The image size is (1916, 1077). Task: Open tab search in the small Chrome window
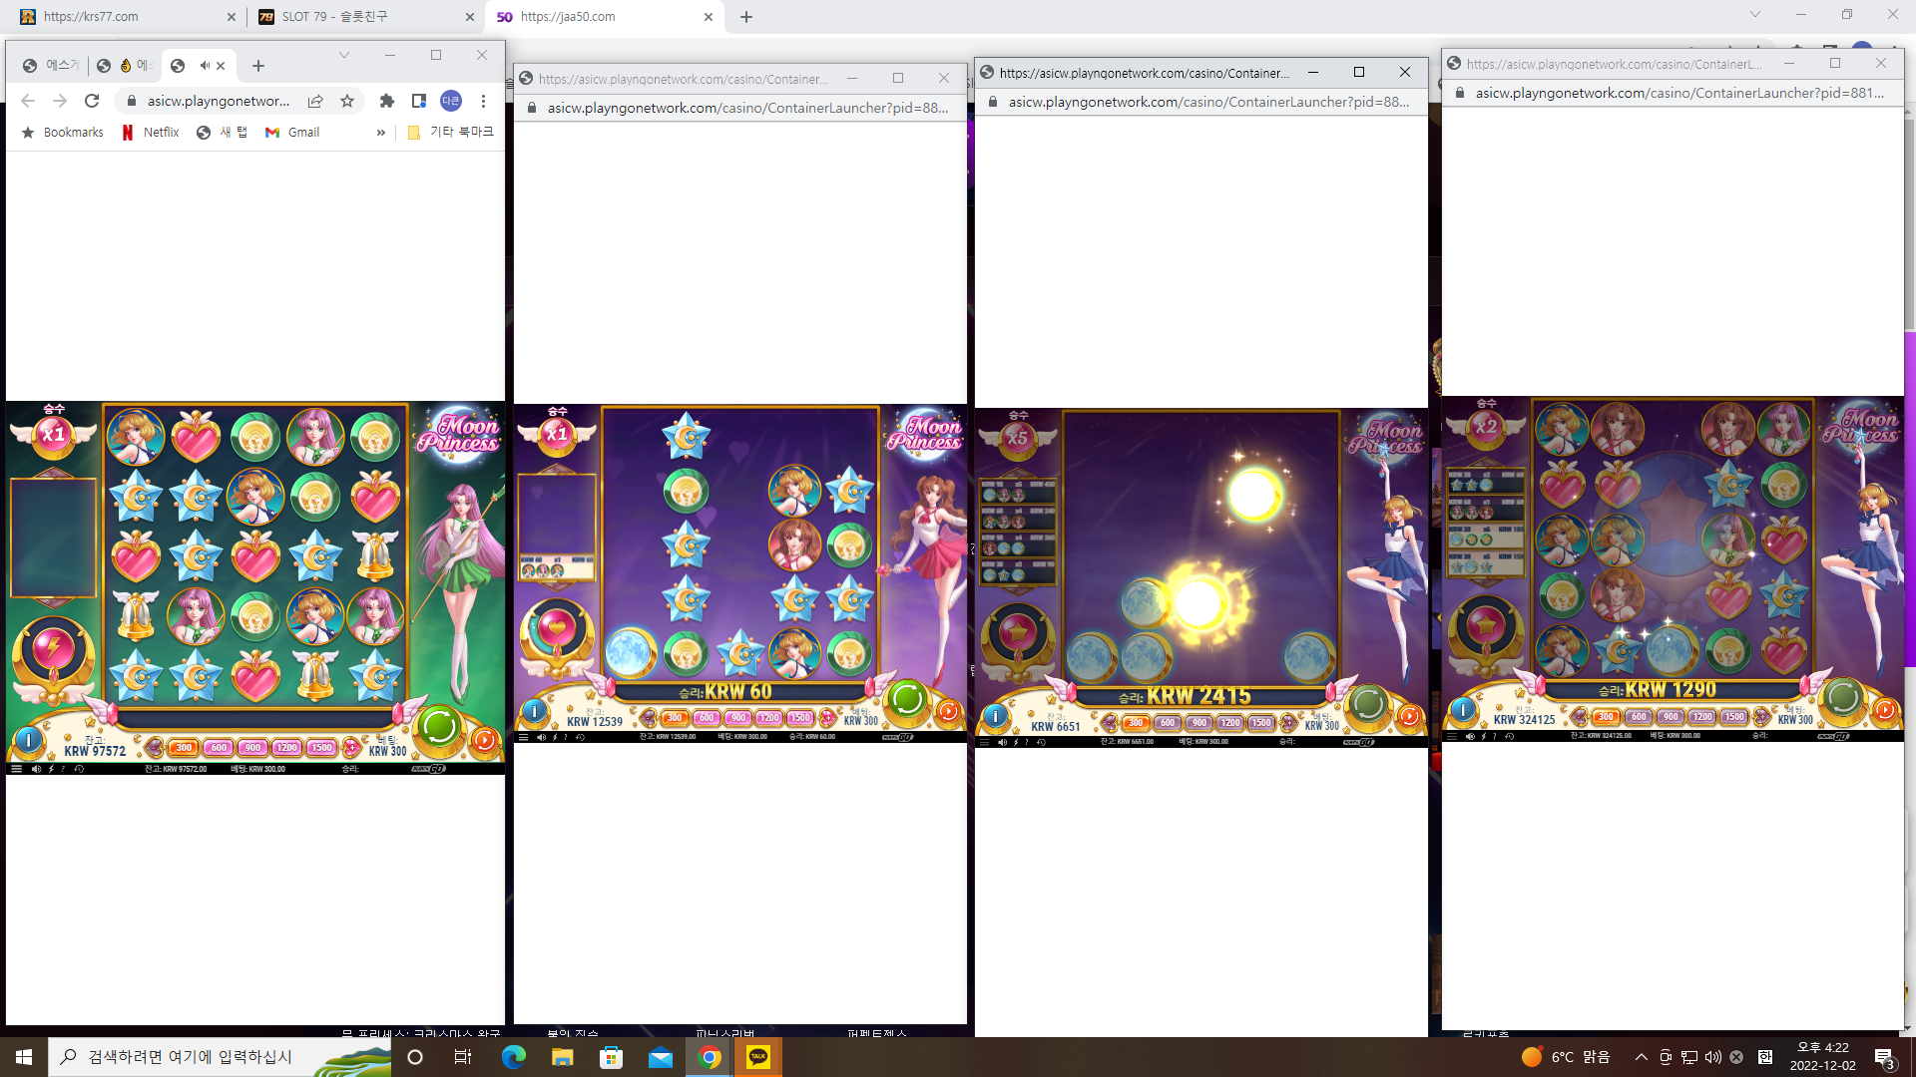pos(344,55)
